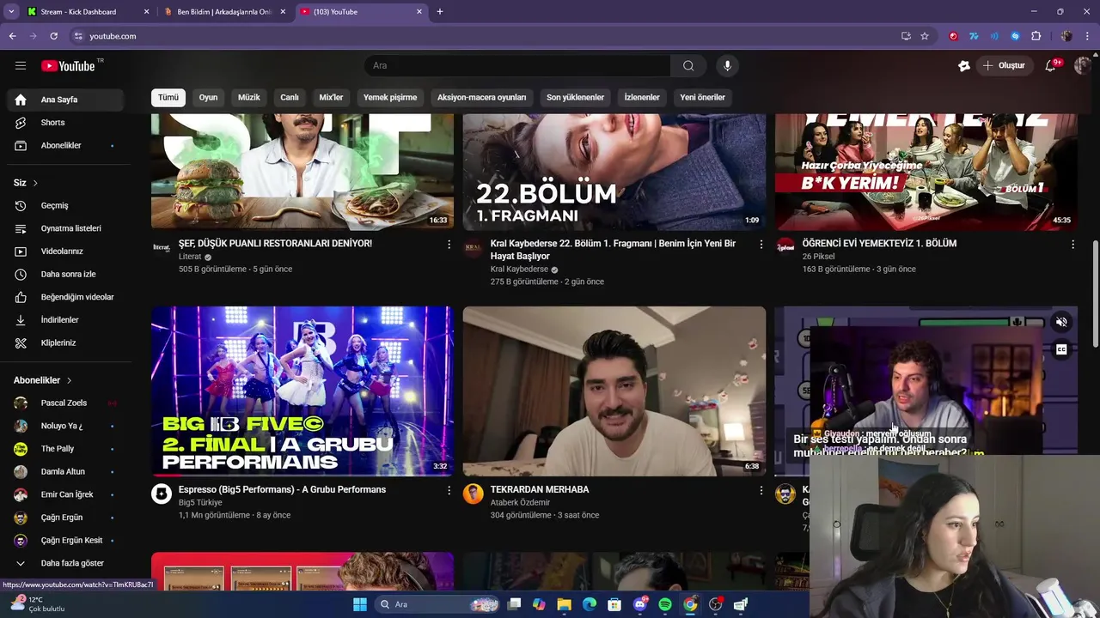Go back with the browser back arrow

click(13, 36)
